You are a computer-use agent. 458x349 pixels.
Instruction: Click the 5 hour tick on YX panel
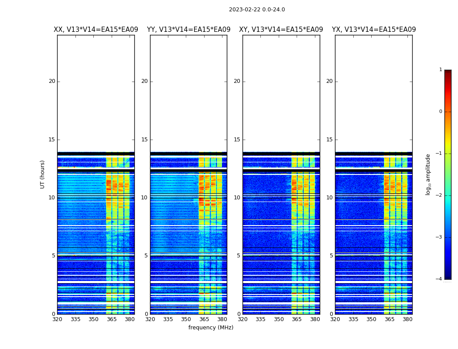click(x=331, y=256)
